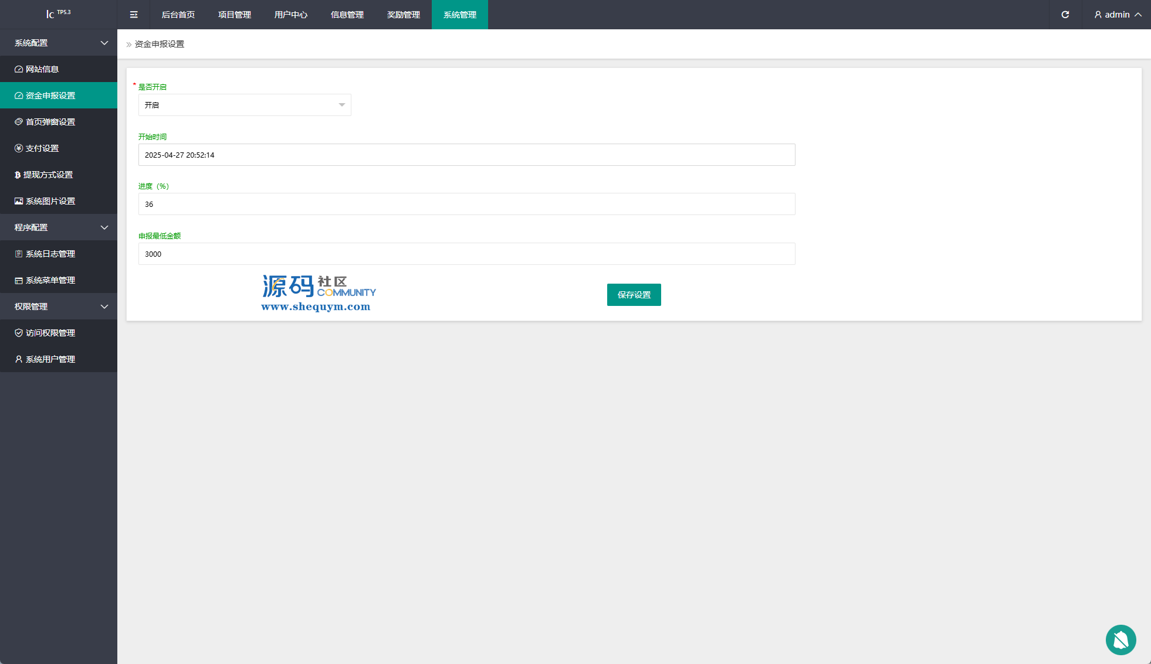The image size is (1151, 664).
Task: Open 系统图片设置 sidebar item
Action: tap(50, 201)
